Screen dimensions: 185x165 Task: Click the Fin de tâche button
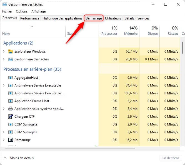(171, 158)
